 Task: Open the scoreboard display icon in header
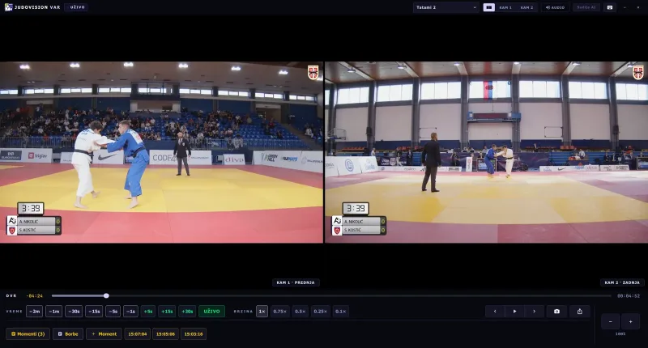pos(610,7)
